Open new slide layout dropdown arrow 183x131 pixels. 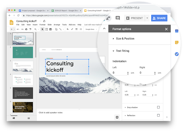point(15,29)
